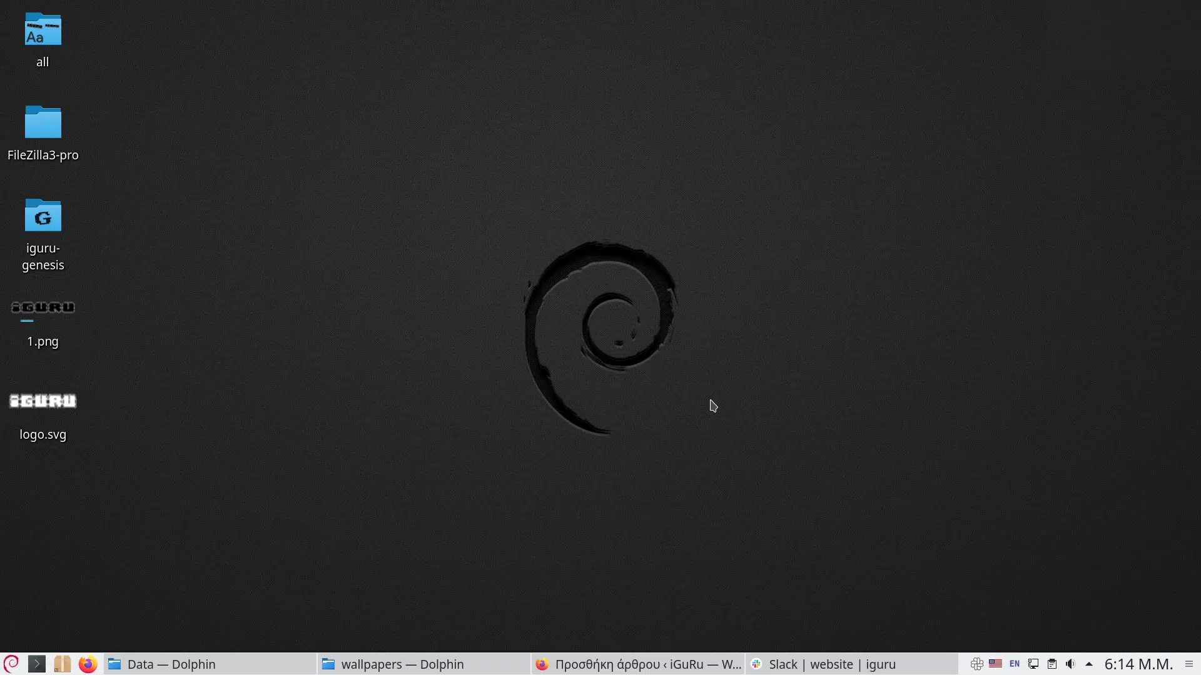Click the US flag keyboard layout icon
This screenshot has height=675, width=1201.
point(995,664)
